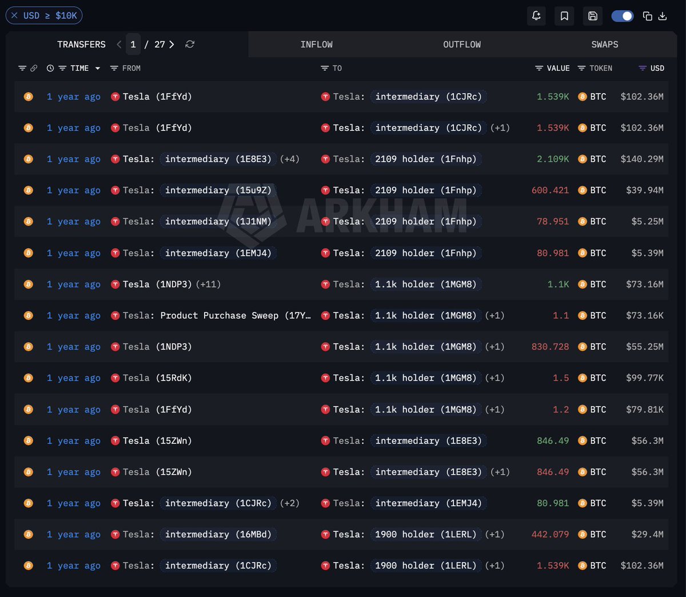
Task: Open intermediary (16MBd) sender address
Action: pyautogui.click(x=218, y=534)
